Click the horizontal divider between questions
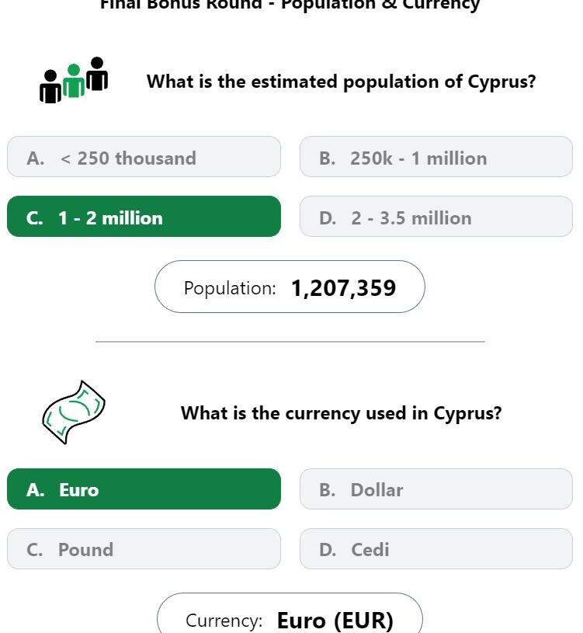Viewport: 583px width, 633px height. [x=290, y=342]
